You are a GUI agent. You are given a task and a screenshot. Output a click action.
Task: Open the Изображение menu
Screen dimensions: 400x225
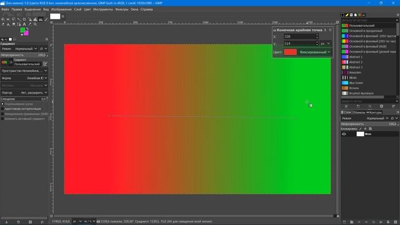[61, 9]
